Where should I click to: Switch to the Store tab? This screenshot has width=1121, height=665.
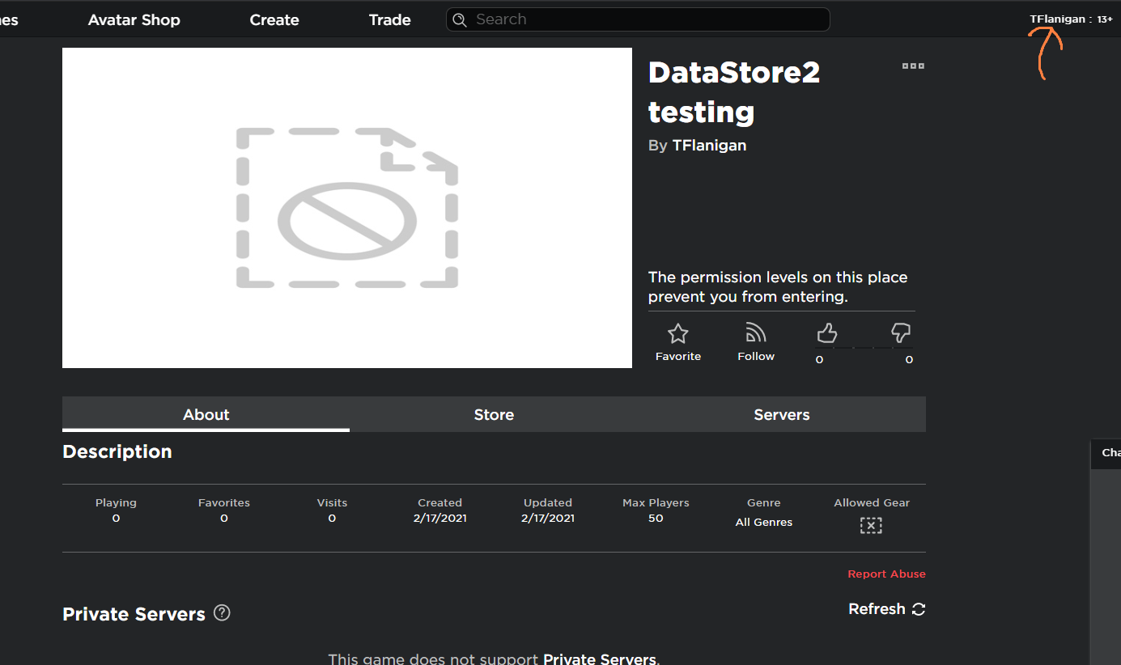pyautogui.click(x=494, y=414)
